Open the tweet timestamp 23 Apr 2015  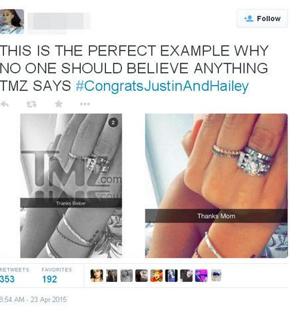33,299
